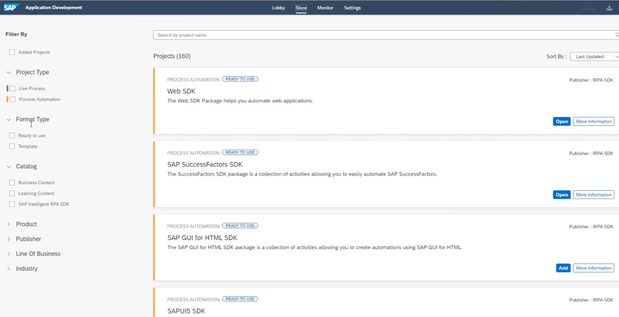The width and height of the screenshot is (619, 317).
Task: Click the search magnifier icon
Action: (x=617, y=35)
